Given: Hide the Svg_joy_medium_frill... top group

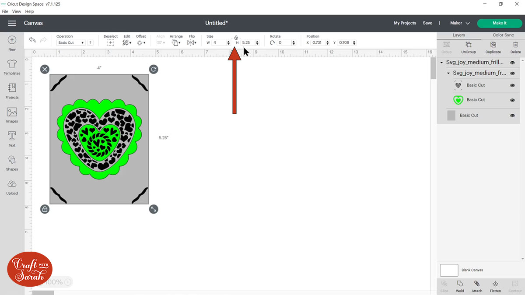Looking at the screenshot, I should pyautogui.click(x=512, y=63).
